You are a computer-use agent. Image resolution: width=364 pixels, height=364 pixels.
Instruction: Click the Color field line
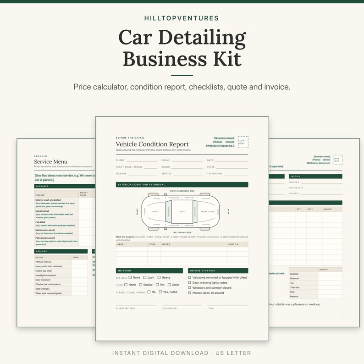pos(187,167)
